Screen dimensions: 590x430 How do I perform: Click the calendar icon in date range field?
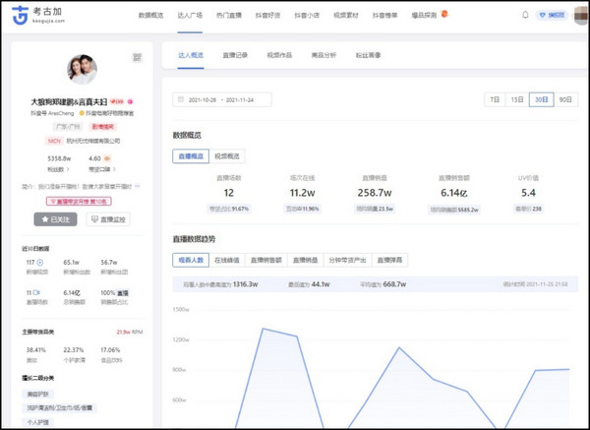point(179,100)
